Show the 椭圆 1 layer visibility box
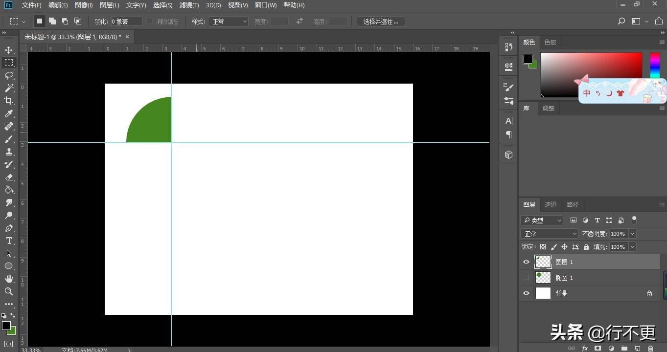Viewport: 667px width, 352px height. click(526, 278)
